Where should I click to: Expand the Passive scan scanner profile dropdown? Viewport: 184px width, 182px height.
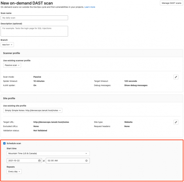12,65
